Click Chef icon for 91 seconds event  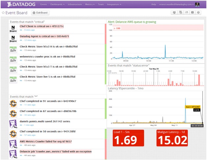13,103
